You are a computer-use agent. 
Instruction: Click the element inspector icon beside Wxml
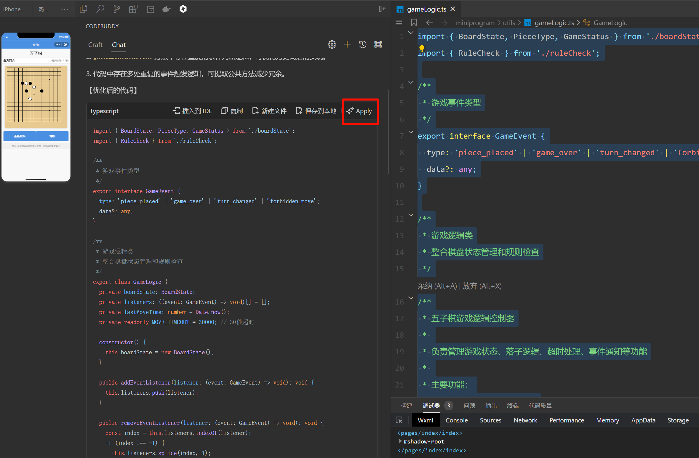399,420
